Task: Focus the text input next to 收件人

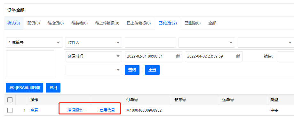Action: 150,43
